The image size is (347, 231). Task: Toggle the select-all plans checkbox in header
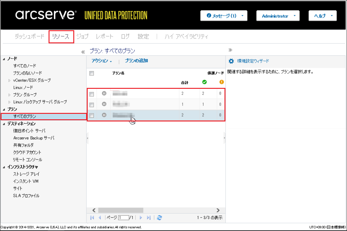[92, 74]
